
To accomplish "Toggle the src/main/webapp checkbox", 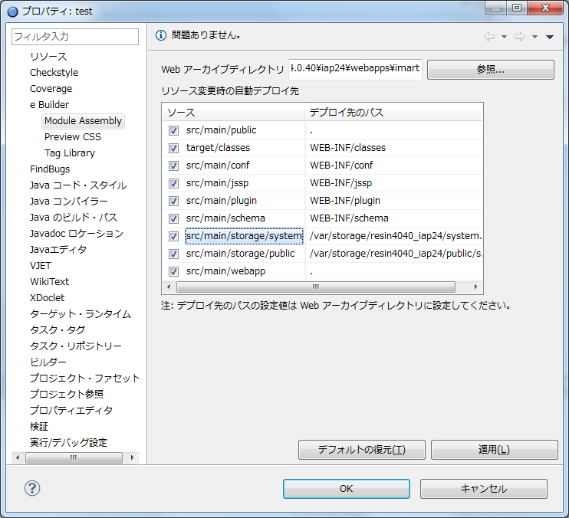I will 173,271.
